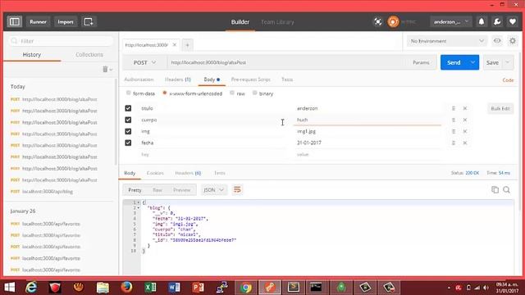
Task: Open Excel from the taskbar
Action: [150, 288]
